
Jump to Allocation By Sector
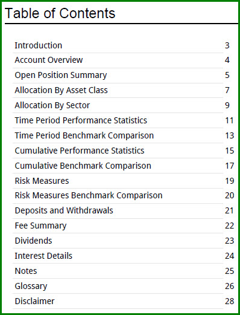pyautogui.click(x=52, y=105)
